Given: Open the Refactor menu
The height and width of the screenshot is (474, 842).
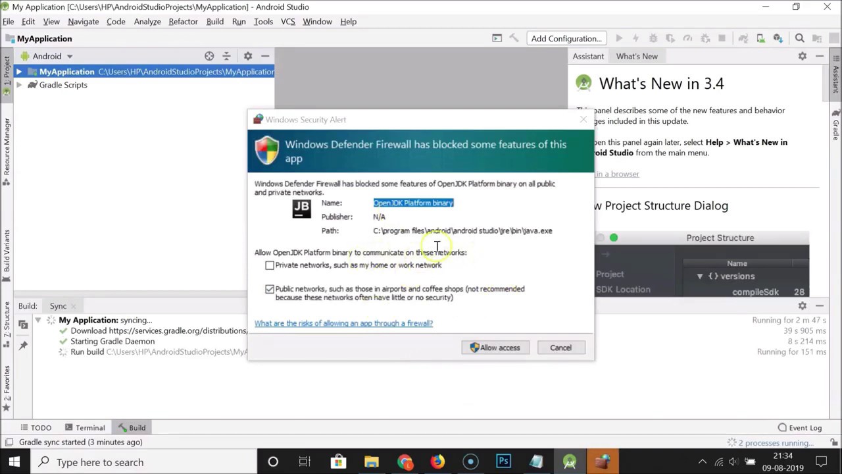Looking at the screenshot, I should tap(183, 21).
